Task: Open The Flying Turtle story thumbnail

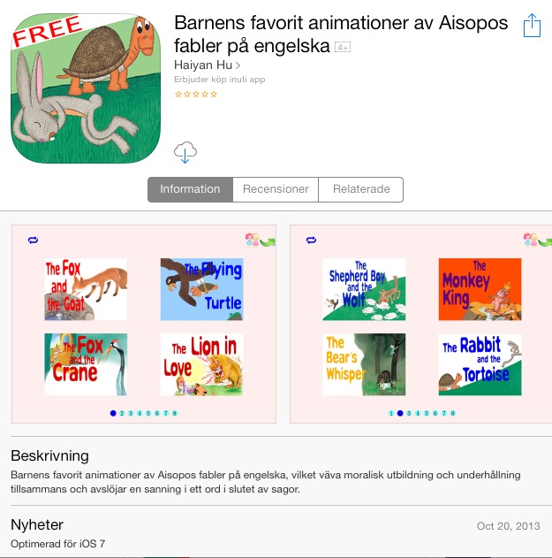Action: [x=201, y=289]
